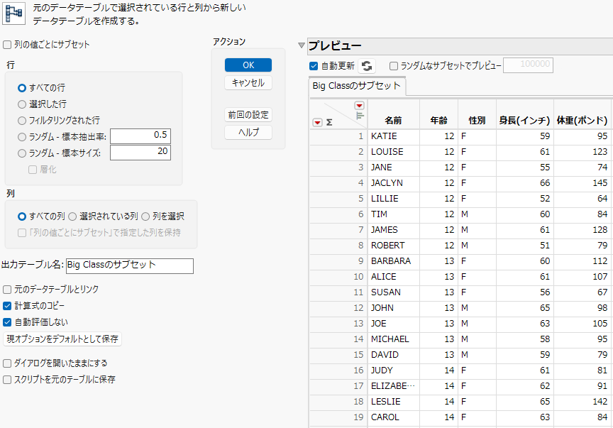Enable 列の値ごとにサブセット checkbox

click(x=7, y=45)
